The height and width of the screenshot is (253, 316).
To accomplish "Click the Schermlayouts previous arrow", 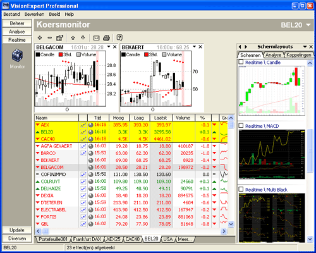I will click(240, 47).
